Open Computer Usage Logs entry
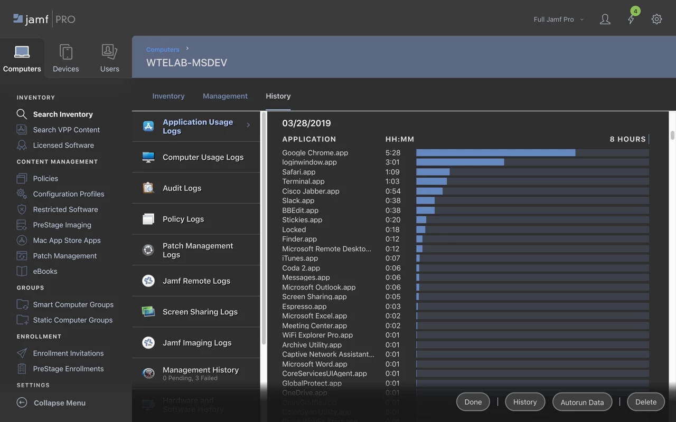The height and width of the screenshot is (422, 676). pos(196,157)
